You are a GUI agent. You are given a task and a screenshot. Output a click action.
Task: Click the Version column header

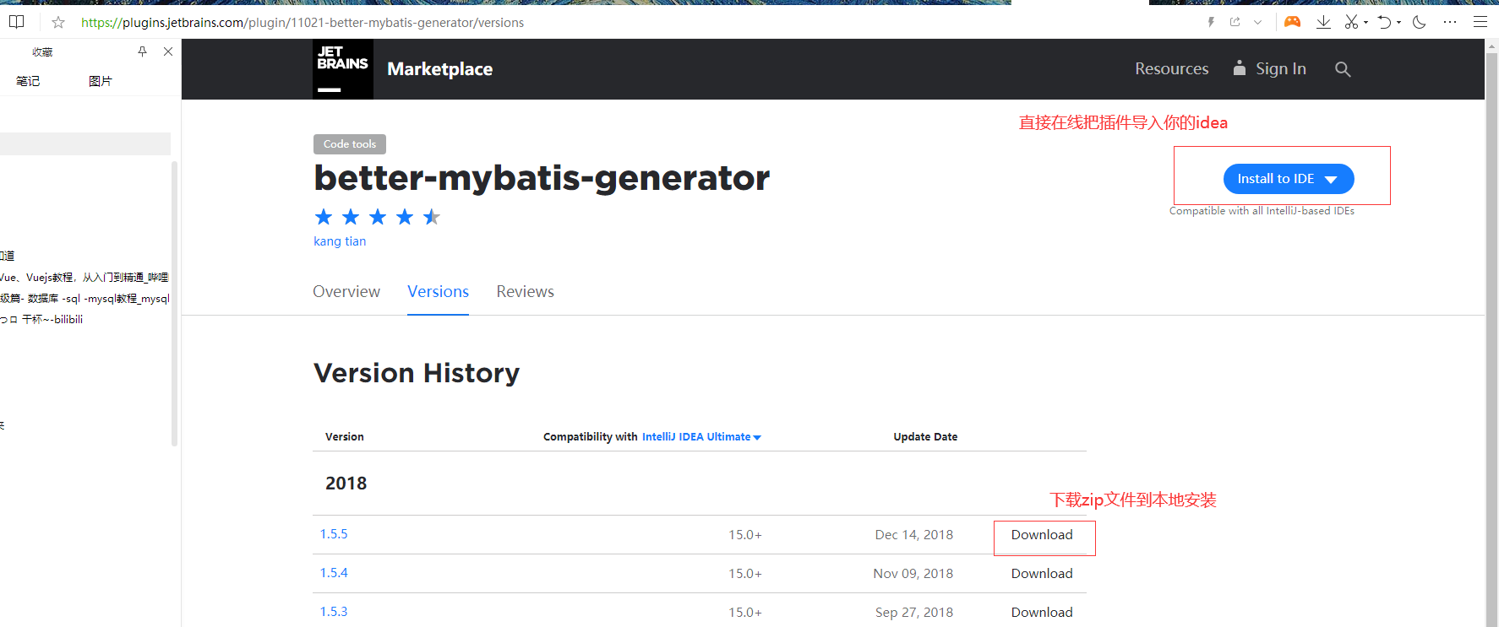tap(345, 437)
